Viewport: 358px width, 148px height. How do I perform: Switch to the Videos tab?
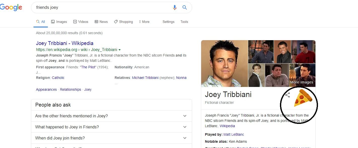click(x=81, y=22)
